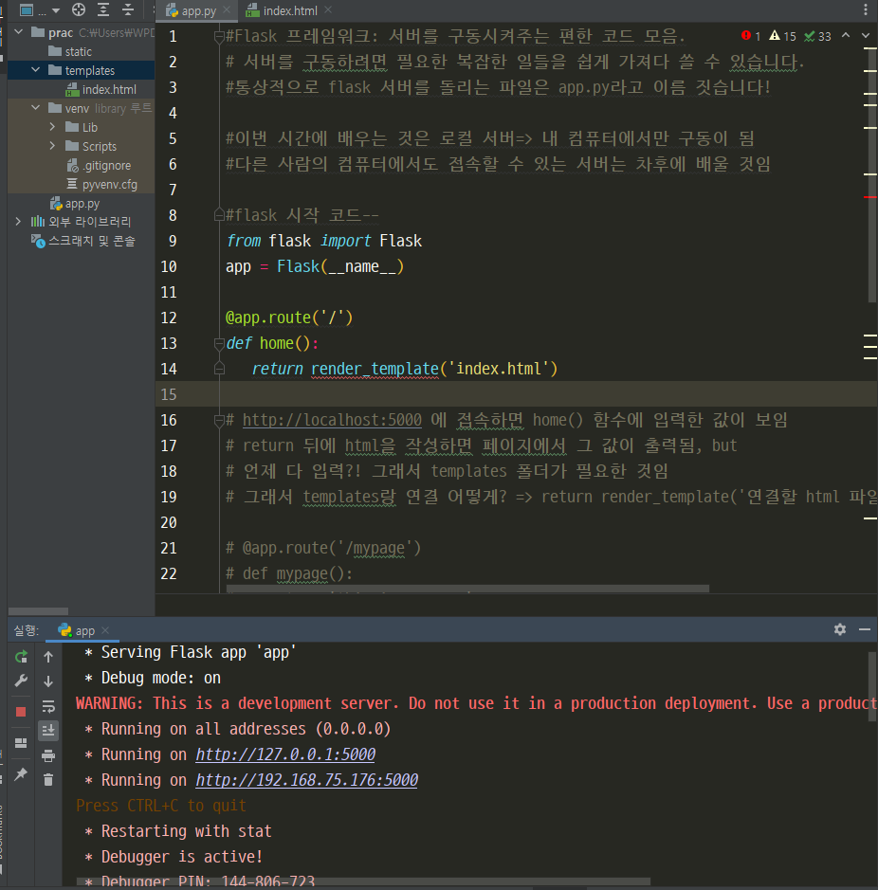Close the app.py editor tab
Screen dimensions: 878x890
227,9
